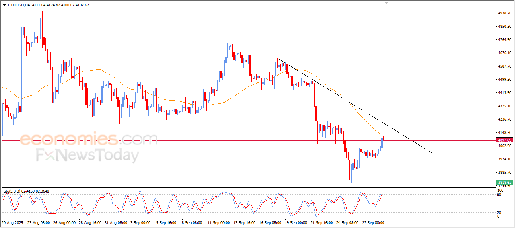515x228 pixels.
Task: Click the 4148.30 price axis label
Action: (505, 133)
